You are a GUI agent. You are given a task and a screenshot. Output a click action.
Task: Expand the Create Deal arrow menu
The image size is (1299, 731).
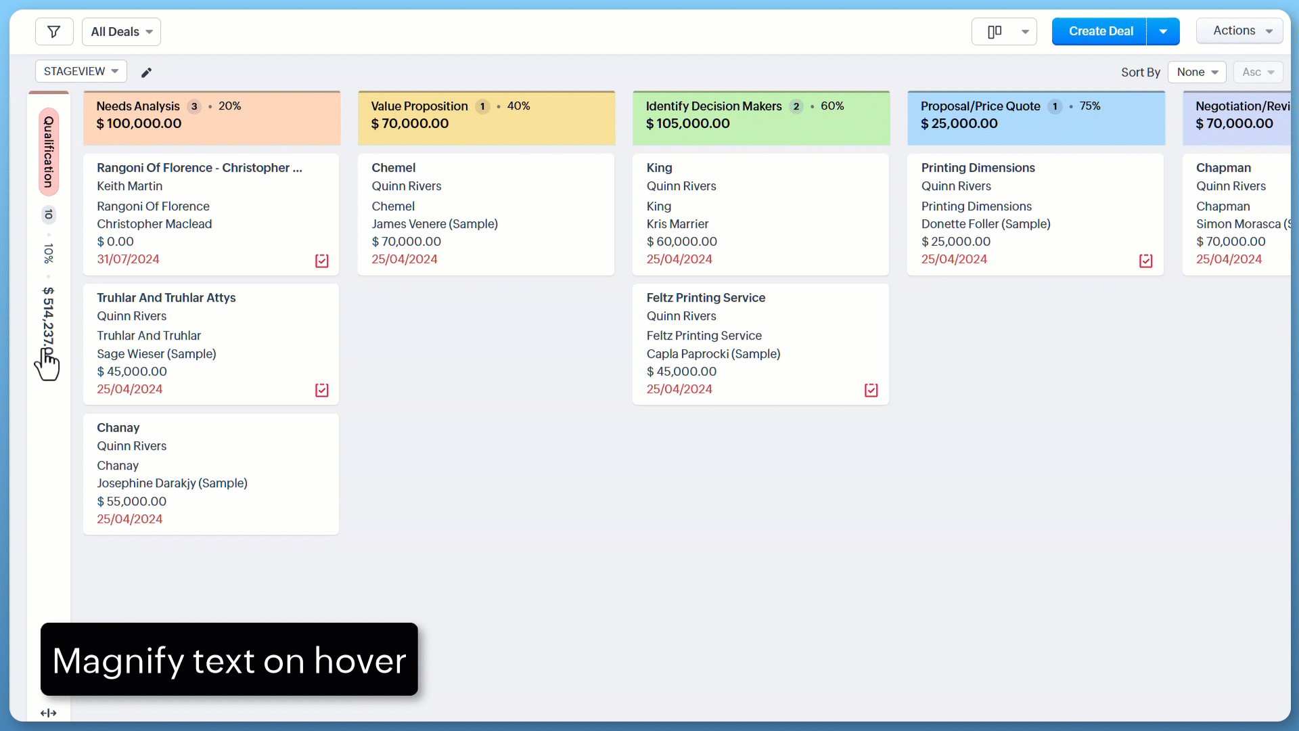pyautogui.click(x=1163, y=32)
